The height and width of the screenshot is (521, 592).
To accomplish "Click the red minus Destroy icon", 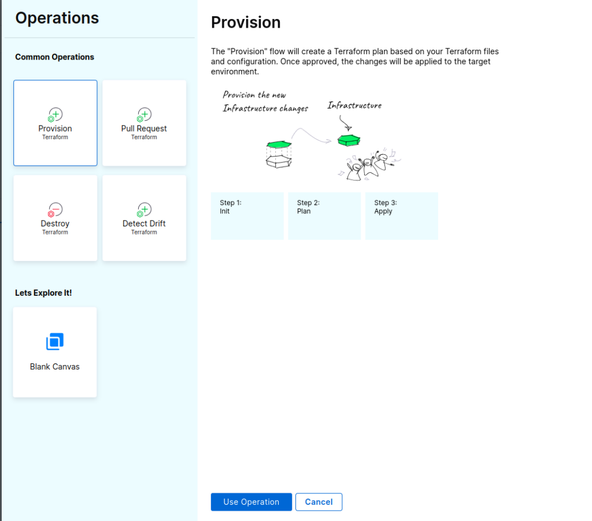I will [x=55, y=210].
